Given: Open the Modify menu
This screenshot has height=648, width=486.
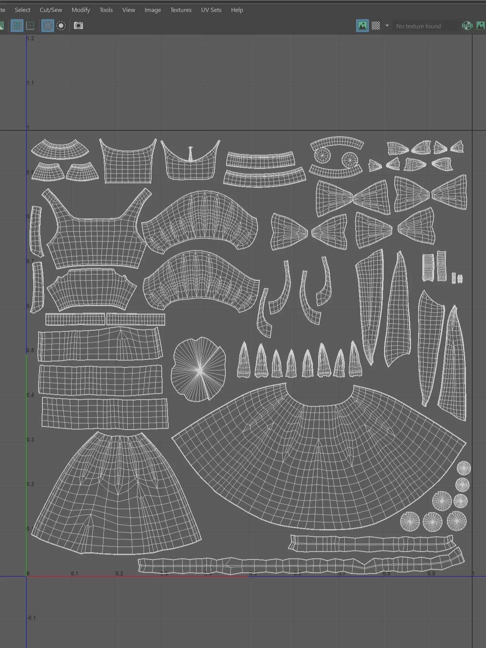Looking at the screenshot, I should [x=81, y=10].
